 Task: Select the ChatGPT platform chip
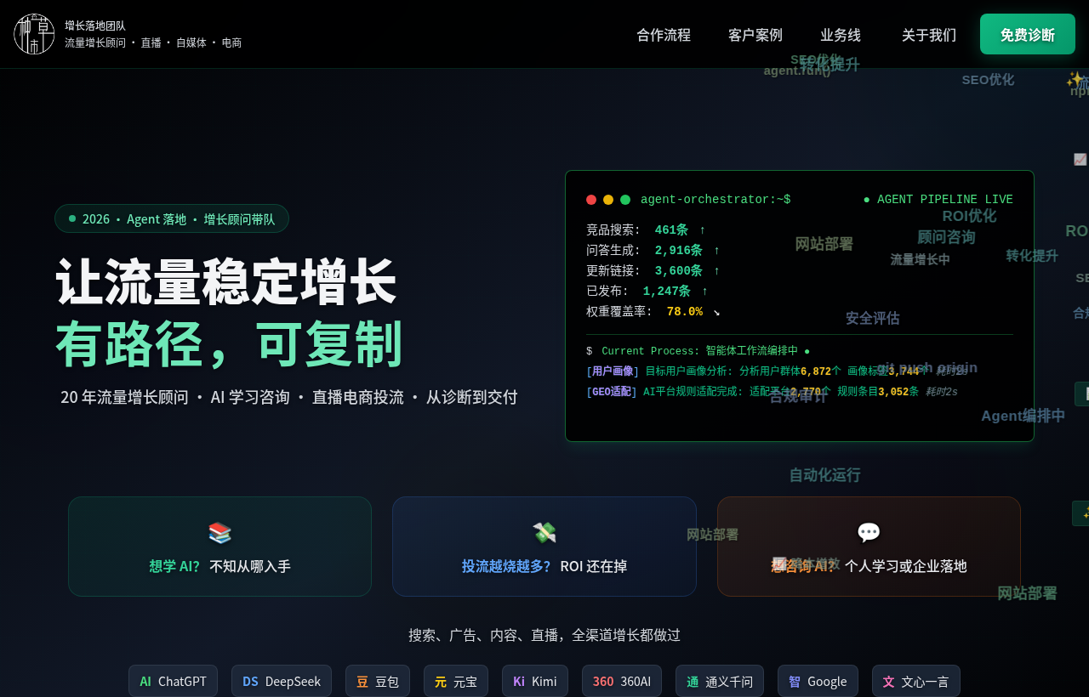pos(173,681)
